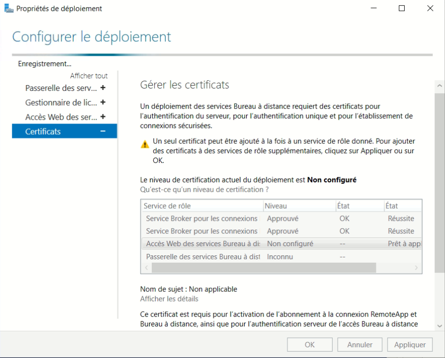
Task: Select the Certificats navigation item
Action: pyautogui.click(x=43, y=131)
